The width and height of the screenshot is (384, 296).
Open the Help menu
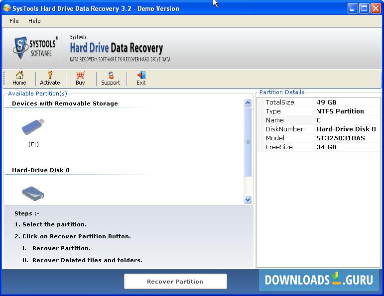point(34,21)
